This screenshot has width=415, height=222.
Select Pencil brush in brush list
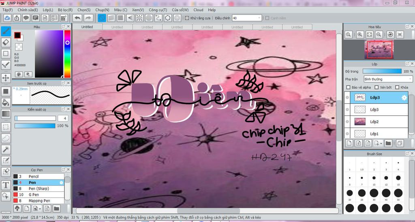[39, 176]
